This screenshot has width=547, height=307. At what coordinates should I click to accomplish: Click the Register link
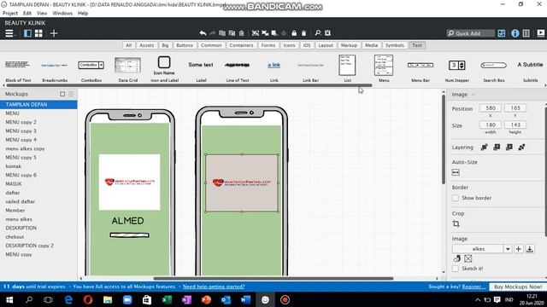(x=473, y=287)
